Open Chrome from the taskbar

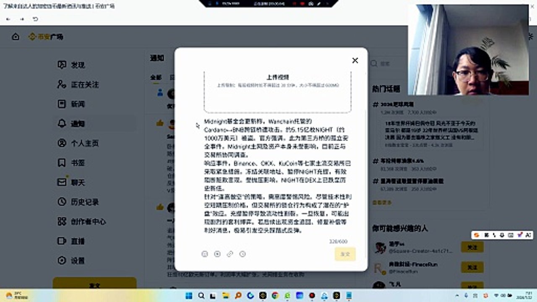275,295
